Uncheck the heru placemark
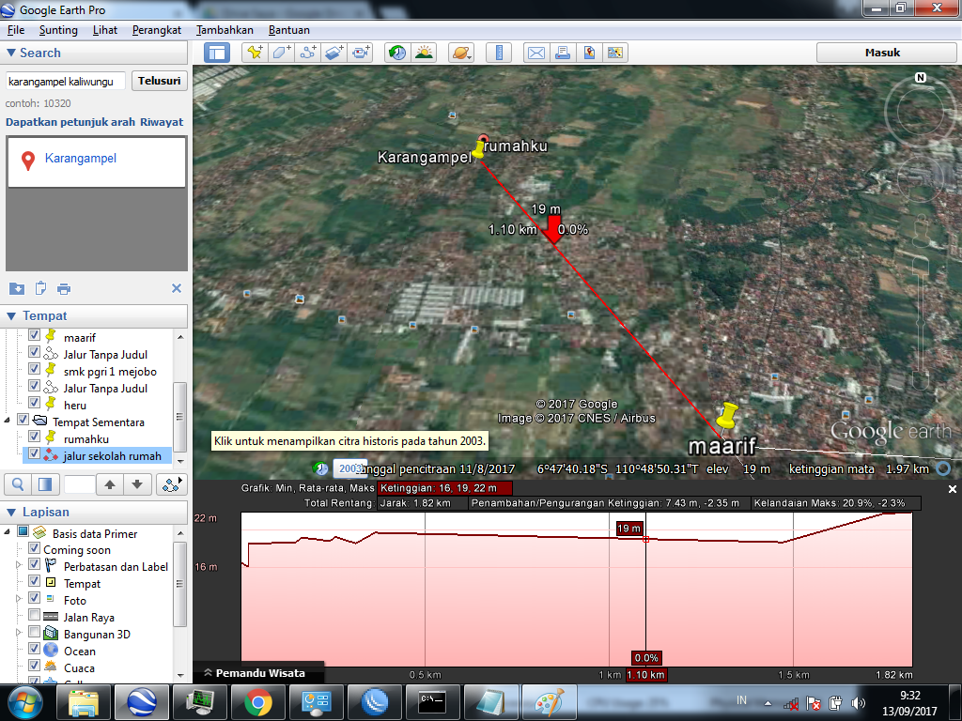This screenshot has height=721, width=962. tap(35, 403)
